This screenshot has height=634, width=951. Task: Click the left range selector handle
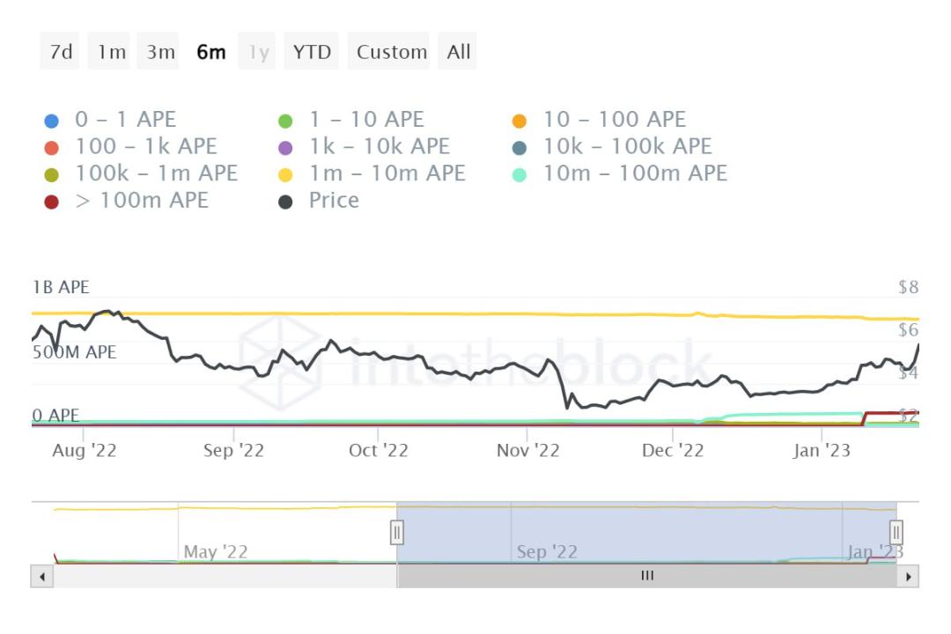coord(397,532)
